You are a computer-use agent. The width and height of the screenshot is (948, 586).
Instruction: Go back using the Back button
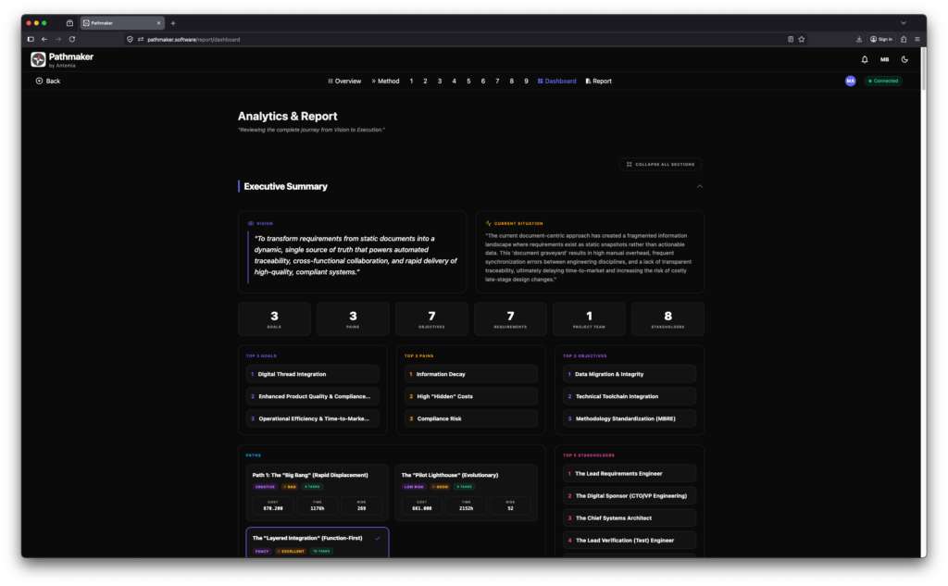pyautogui.click(x=48, y=81)
